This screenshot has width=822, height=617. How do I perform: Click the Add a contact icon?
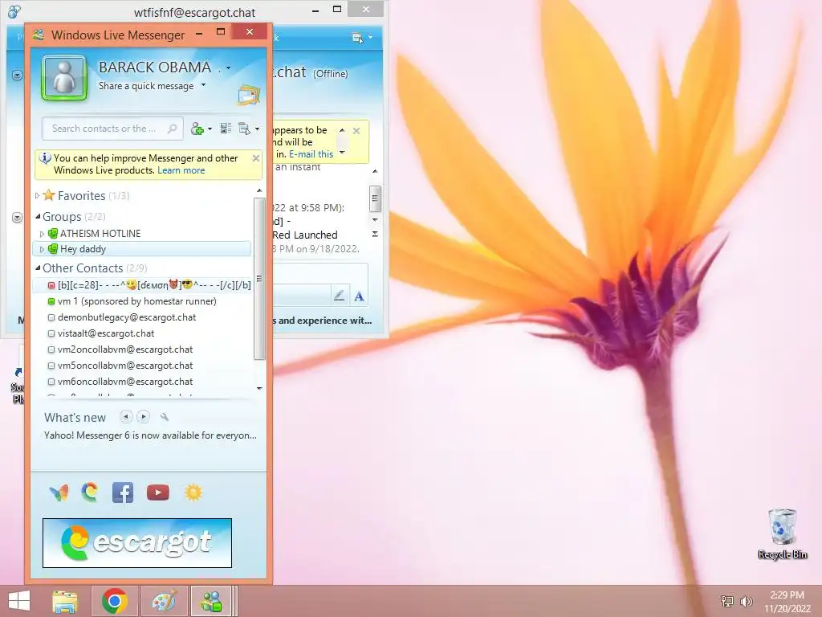tap(197, 129)
